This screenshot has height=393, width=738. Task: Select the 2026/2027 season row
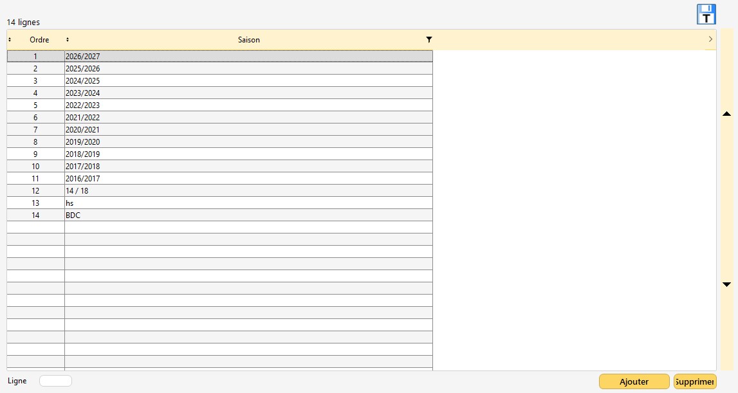tap(248, 57)
